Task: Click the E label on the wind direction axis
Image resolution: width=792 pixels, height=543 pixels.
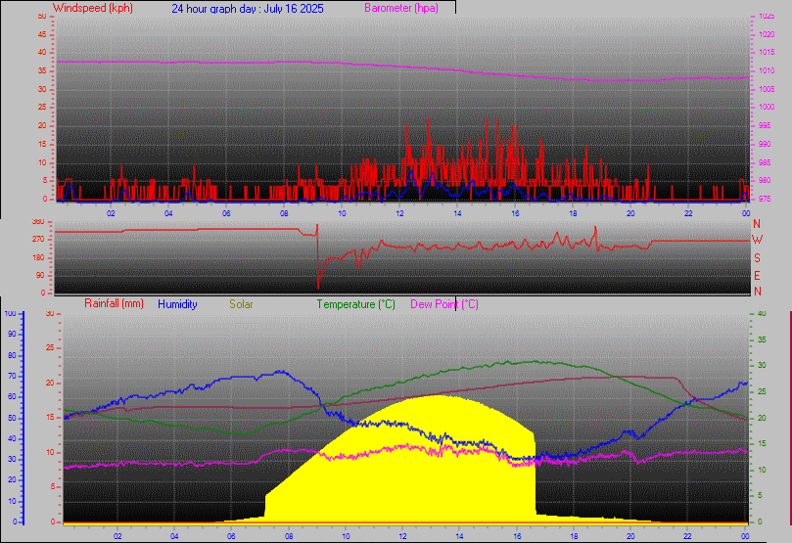Action: pyautogui.click(x=757, y=276)
